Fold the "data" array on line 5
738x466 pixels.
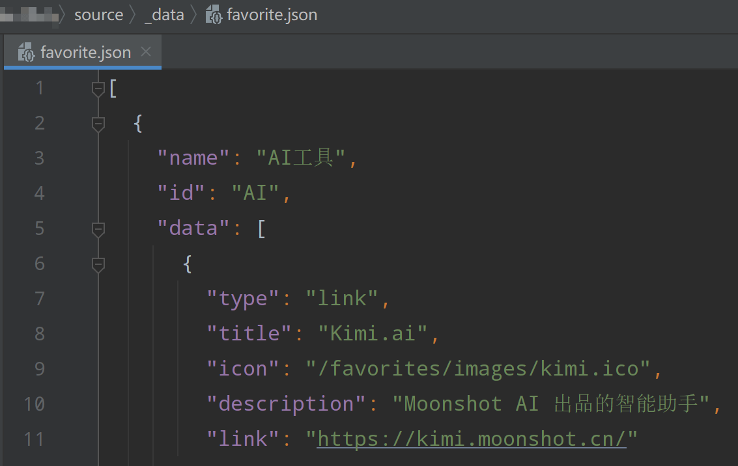(x=98, y=228)
